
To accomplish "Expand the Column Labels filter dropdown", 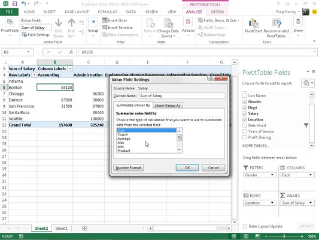I will click(x=70, y=69).
